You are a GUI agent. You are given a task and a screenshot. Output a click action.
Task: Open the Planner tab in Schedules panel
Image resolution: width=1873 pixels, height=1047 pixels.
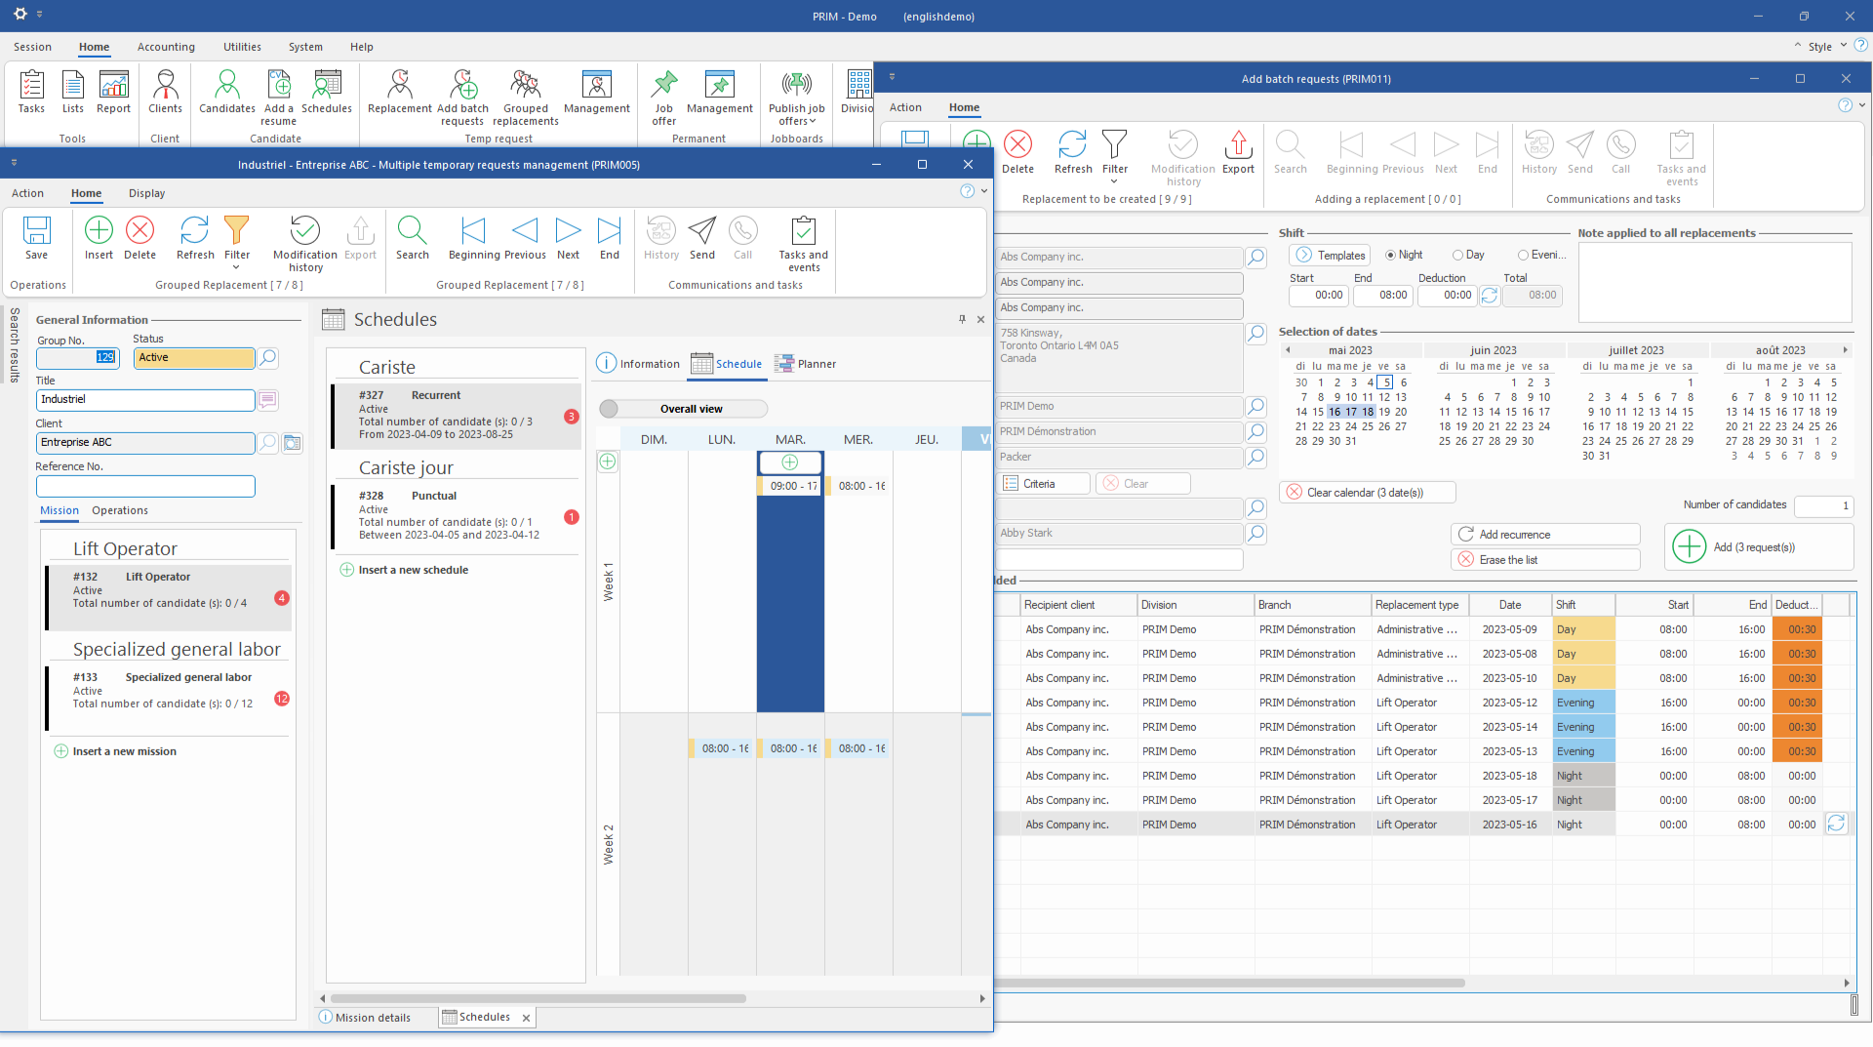pos(805,363)
